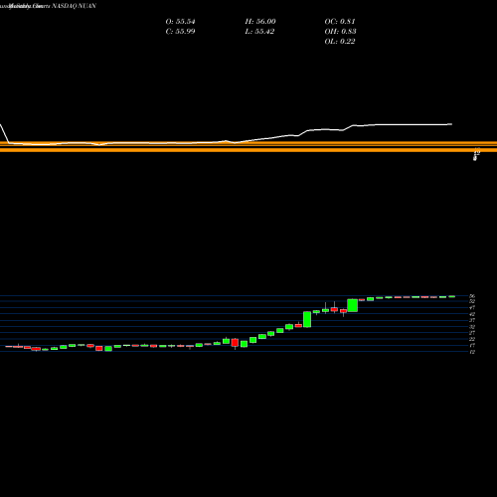The image size is (497, 497).
Task: Click the 27 price axis label
Action: point(473,333)
